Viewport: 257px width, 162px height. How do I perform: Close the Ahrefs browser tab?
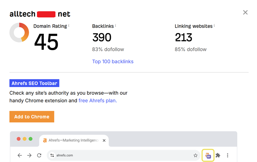(104, 140)
